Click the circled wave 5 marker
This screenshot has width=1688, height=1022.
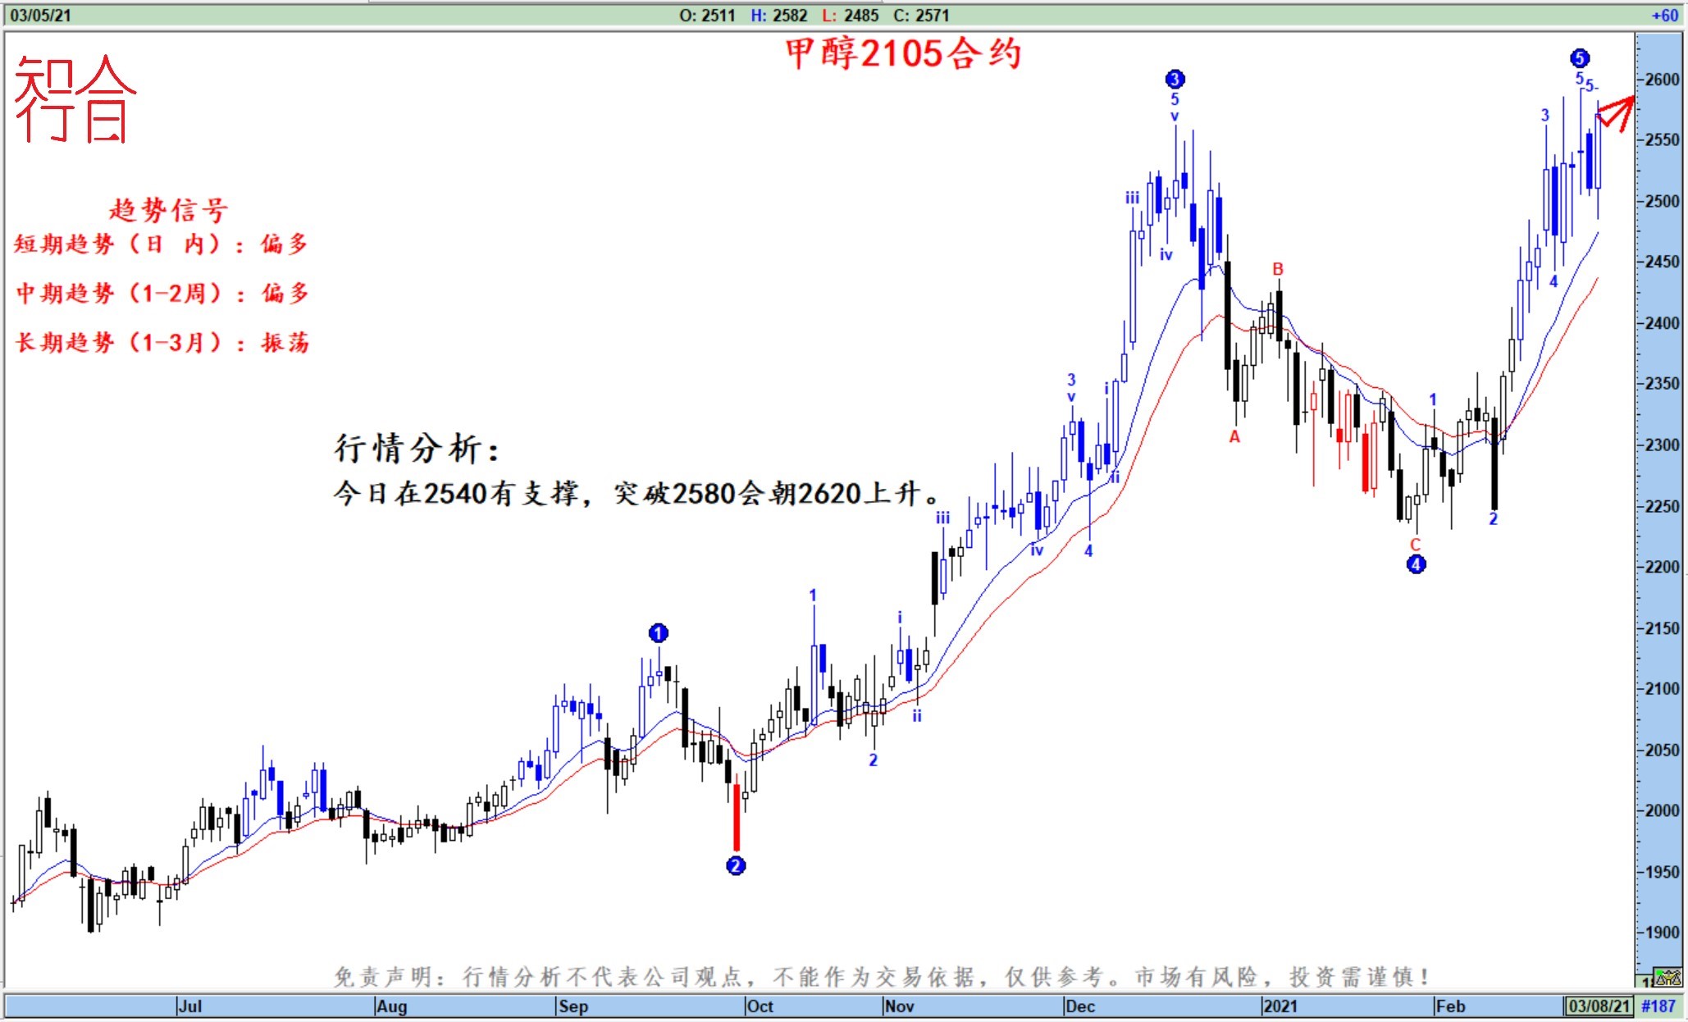[x=1580, y=58]
